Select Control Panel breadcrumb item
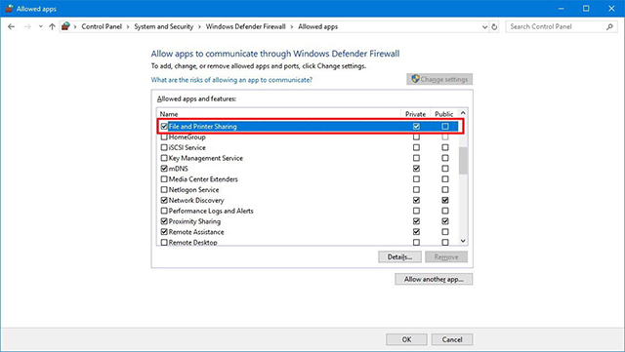The width and height of the screenshot is (625, 352). (x=102, y=26)
